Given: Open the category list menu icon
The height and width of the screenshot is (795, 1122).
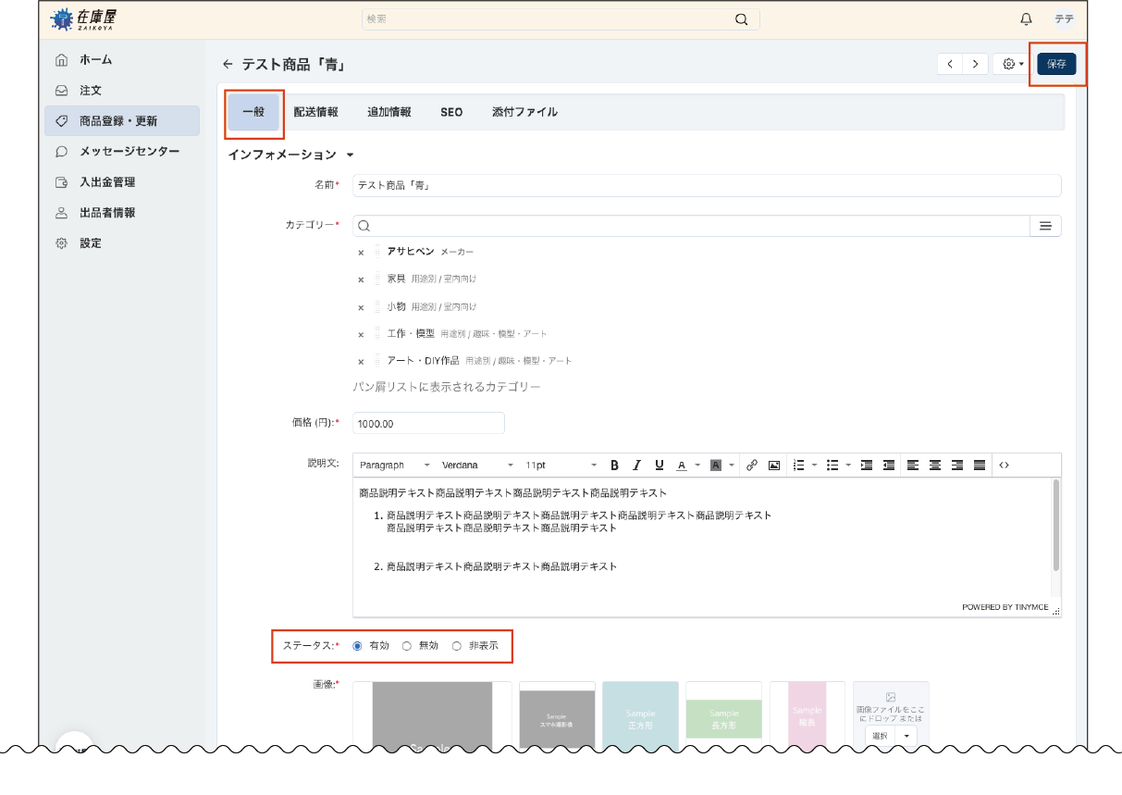Looking at the screenshot, I should pyautogui.click(x=1045, y=226).
